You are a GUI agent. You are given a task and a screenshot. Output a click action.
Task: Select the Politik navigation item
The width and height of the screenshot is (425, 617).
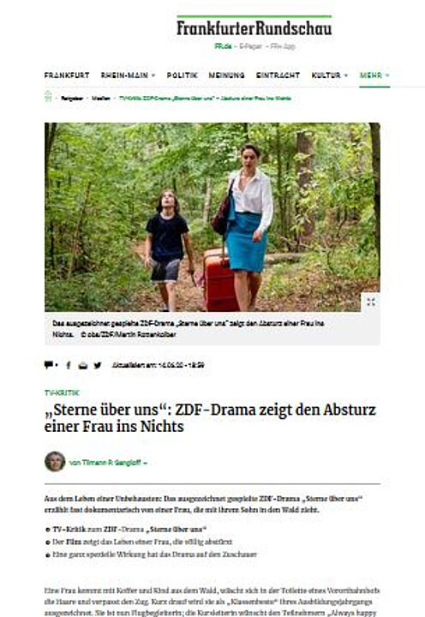coord(182,75)
